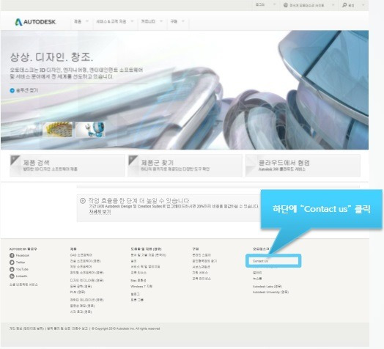Select the yellow model banner thumbnail
This screenshot has width=384, height=349.
point(58,129)
